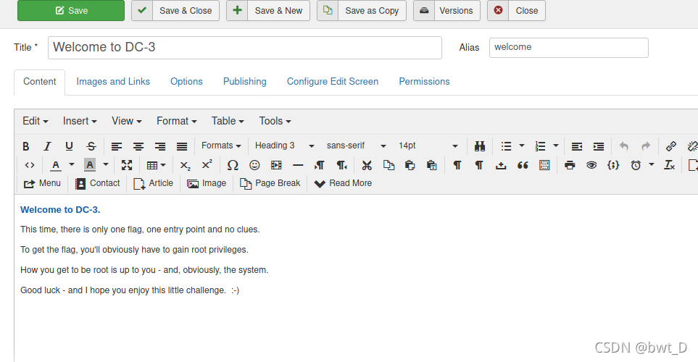Open Heading 3 block format dropdown
The width and height of the screenshot is (698, 362).
coord(284,146)
